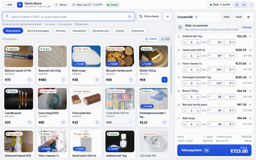This screenshot has width=256, height=160.
Task: Click Take payment button
Action: tap(214, 150)
